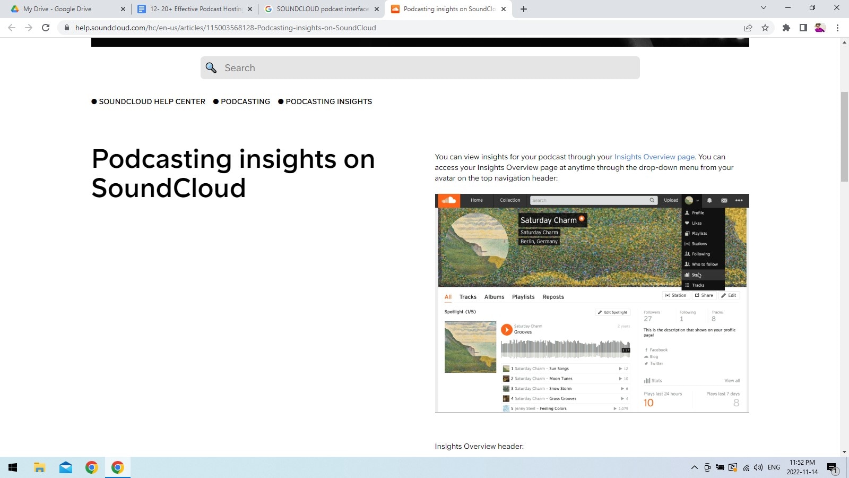Image resolution: width=849 pixels, height=478 pixels.
Task: Go to the SoundCloud Help Center breadcrumb
Action: pos(152,101)
